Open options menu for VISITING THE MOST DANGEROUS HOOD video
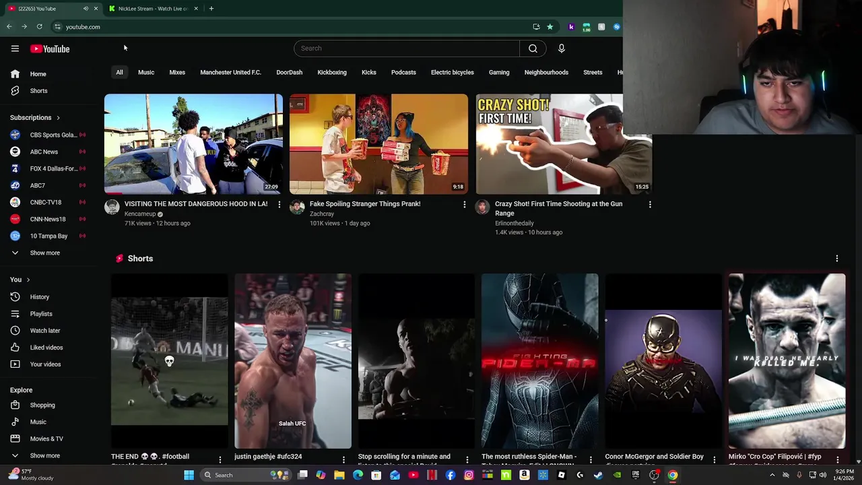 (x=279, y=204)
